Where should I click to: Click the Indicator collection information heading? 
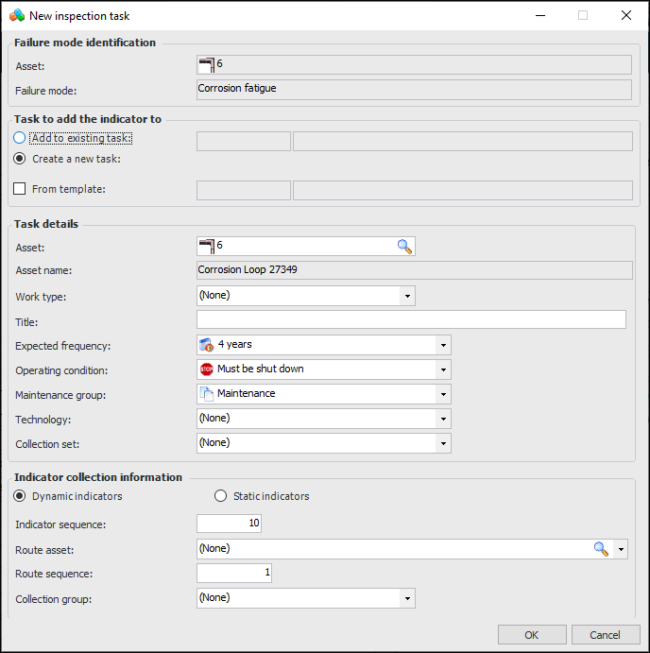98,477
